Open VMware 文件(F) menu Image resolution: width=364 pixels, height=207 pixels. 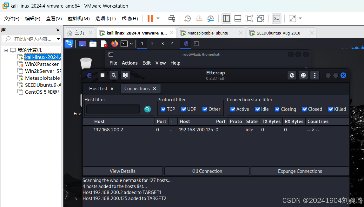(12, 19)
